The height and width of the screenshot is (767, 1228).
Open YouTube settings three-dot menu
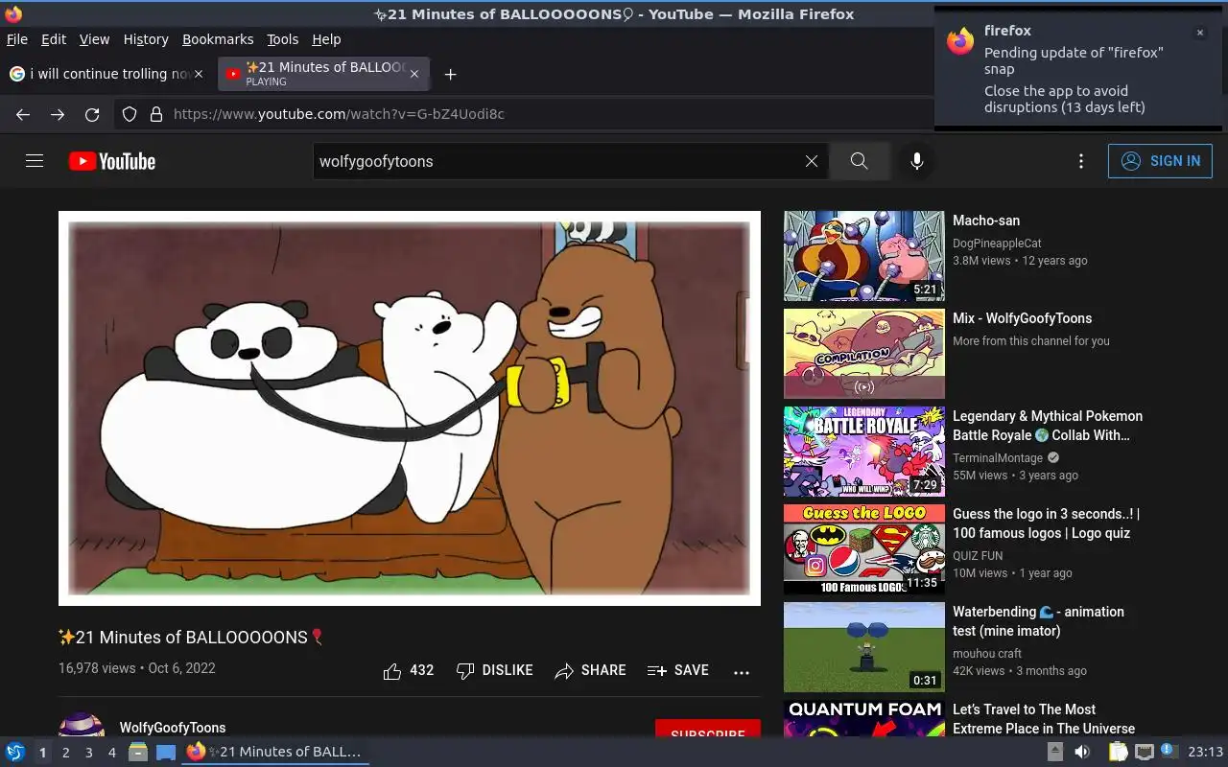tap(1081, 161)
